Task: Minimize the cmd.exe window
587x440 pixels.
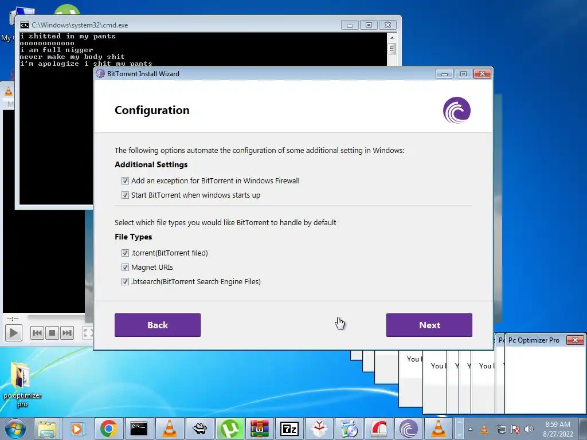Action: coord(350,25)
